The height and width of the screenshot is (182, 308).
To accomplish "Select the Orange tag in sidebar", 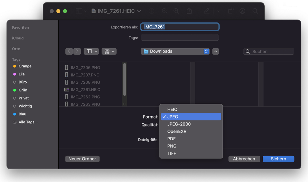I will point(25,66).
